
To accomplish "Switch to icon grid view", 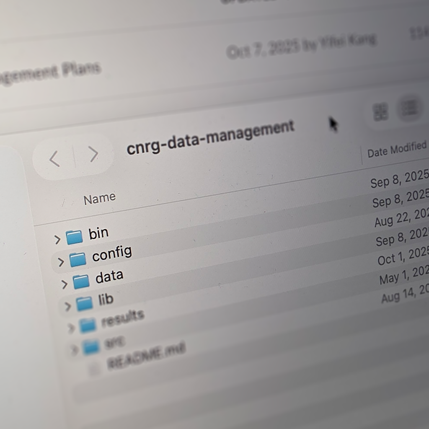I will click(x=380, y=112).
